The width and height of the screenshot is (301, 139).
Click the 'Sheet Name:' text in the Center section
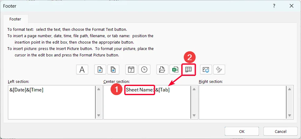140,90
